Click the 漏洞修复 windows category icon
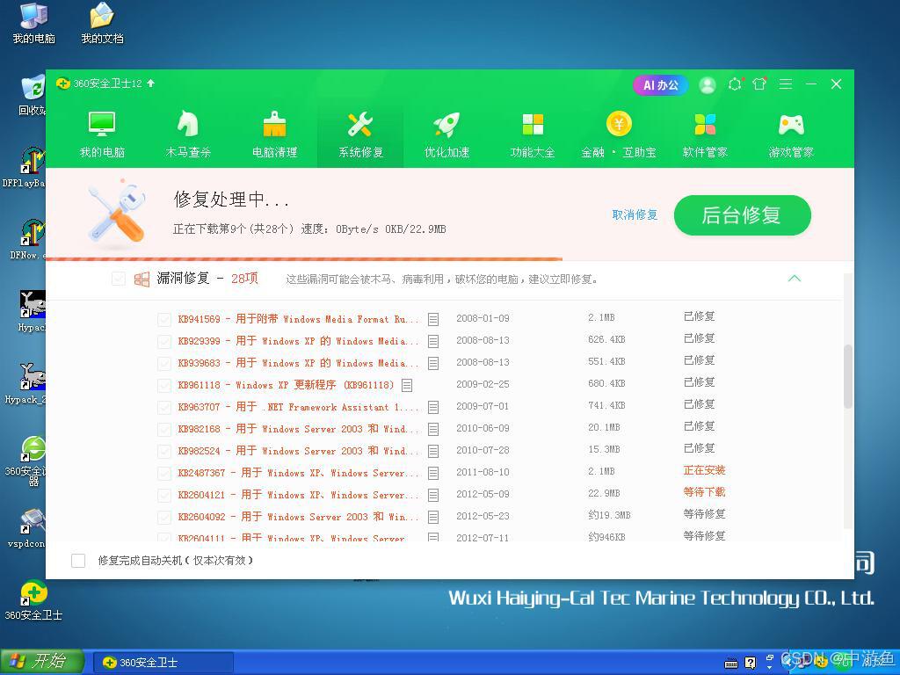900x675 pixels. point(142,279)
